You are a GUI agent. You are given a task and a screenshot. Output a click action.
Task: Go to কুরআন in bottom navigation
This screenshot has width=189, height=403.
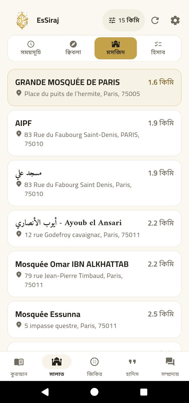[19, 366]
